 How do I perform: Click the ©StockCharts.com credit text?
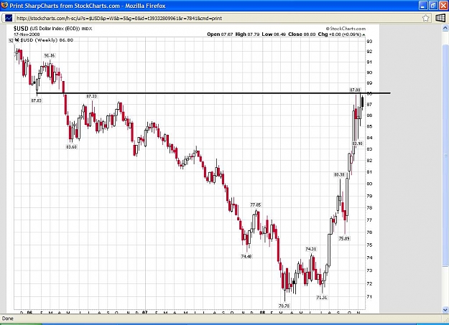tap(346, 28)
